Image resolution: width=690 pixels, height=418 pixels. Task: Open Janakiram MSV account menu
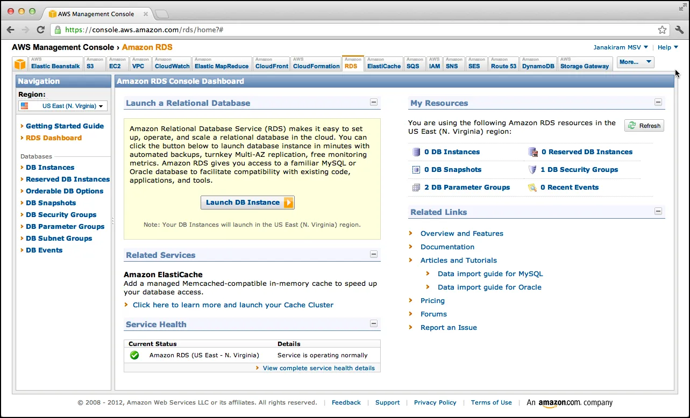(x=621, y=47)
